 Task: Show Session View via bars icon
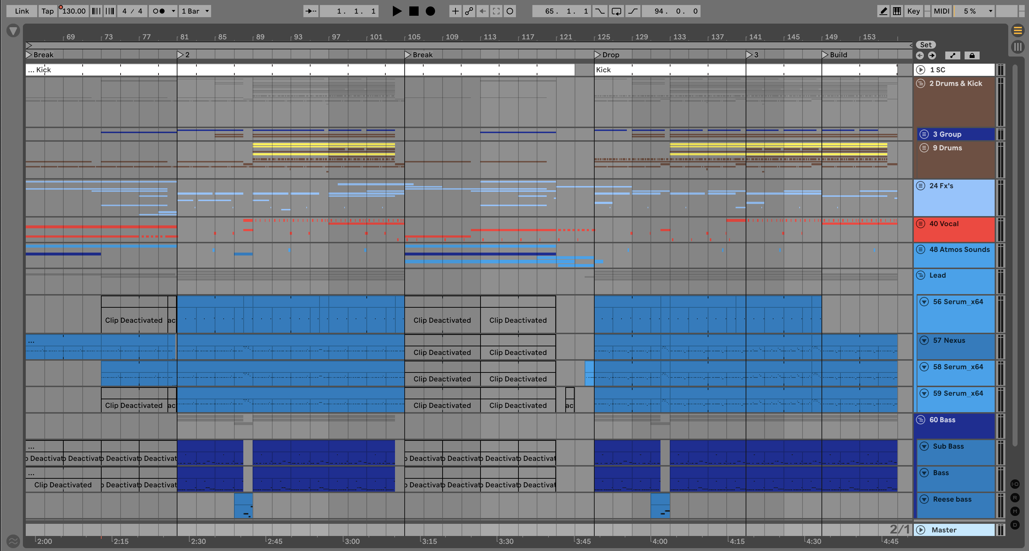[x=1018, y=47]
